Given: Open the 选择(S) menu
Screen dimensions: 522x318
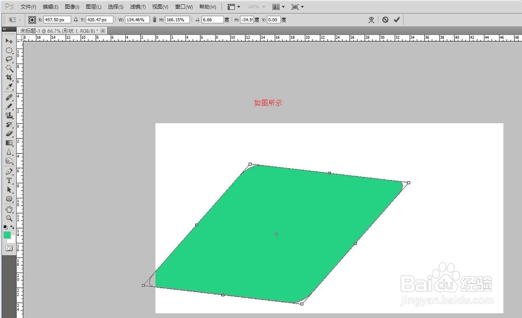Looking at the screenshot, I should click(115, 7).
